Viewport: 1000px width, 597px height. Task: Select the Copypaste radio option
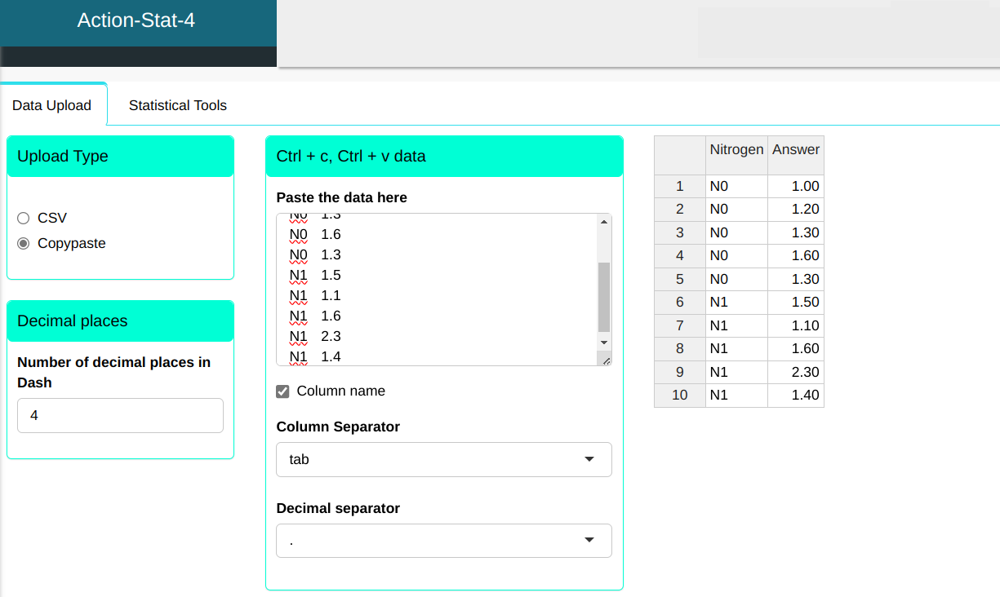[x=24, y=243]
